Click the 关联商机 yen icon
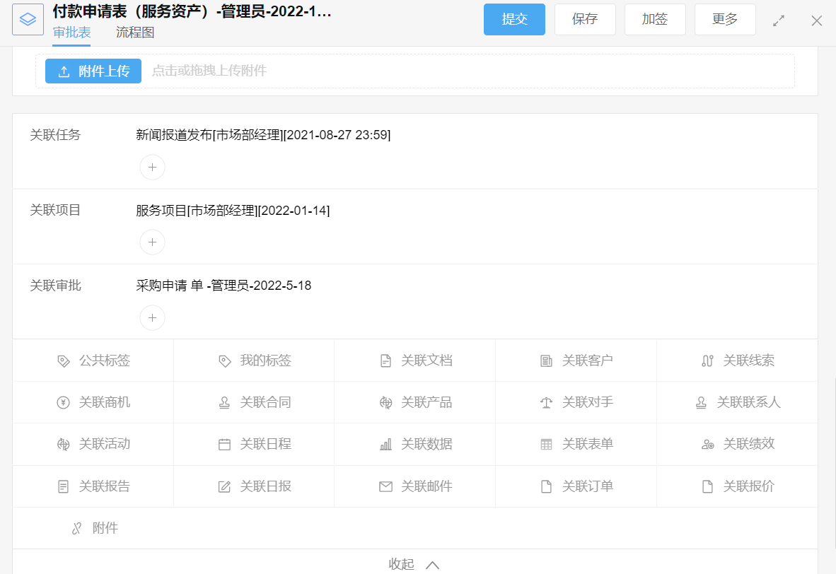Screen dimensions: 836x574 (x=64, y=403)
